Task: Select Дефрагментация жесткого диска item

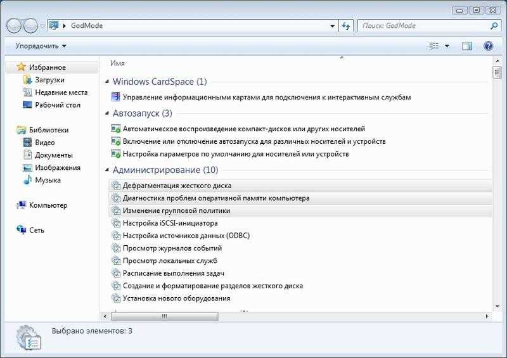Action: [x=300, y=186]
